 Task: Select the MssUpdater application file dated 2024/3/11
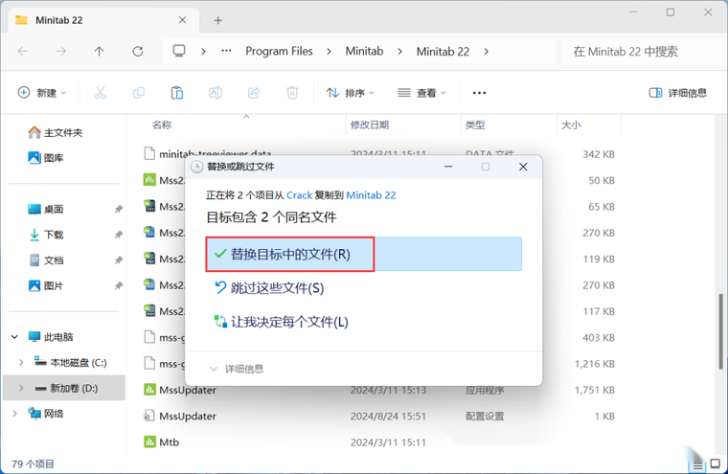[x=378, y=390]
